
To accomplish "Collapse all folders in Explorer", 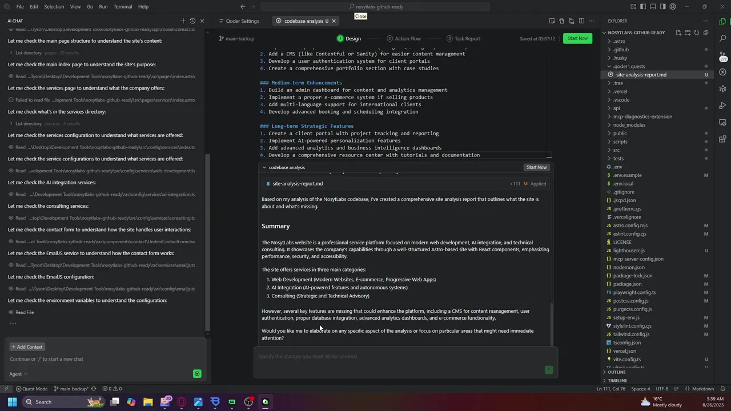I will (x=706, y=33).
